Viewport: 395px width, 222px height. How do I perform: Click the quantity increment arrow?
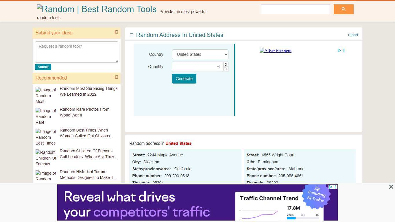225,64
